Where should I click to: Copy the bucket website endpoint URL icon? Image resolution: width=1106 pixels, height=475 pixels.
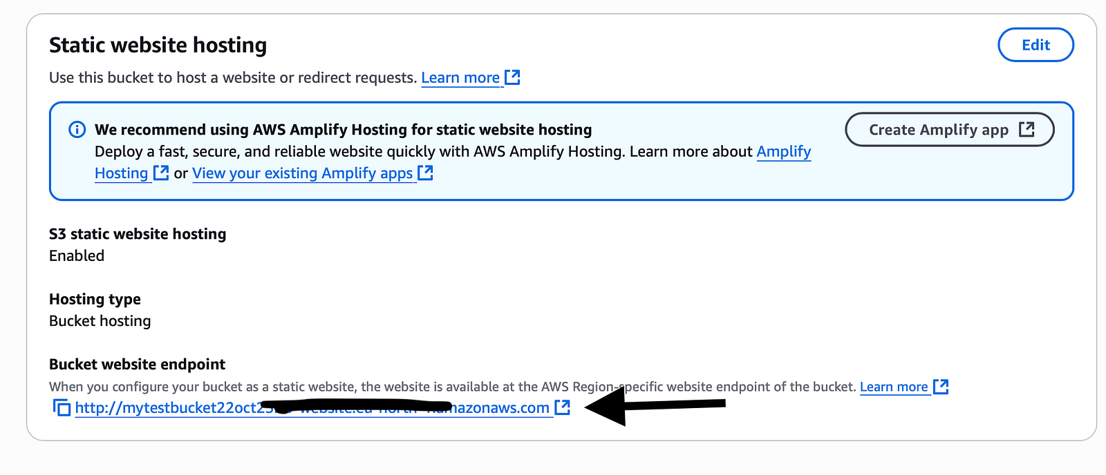click(62, 408)
